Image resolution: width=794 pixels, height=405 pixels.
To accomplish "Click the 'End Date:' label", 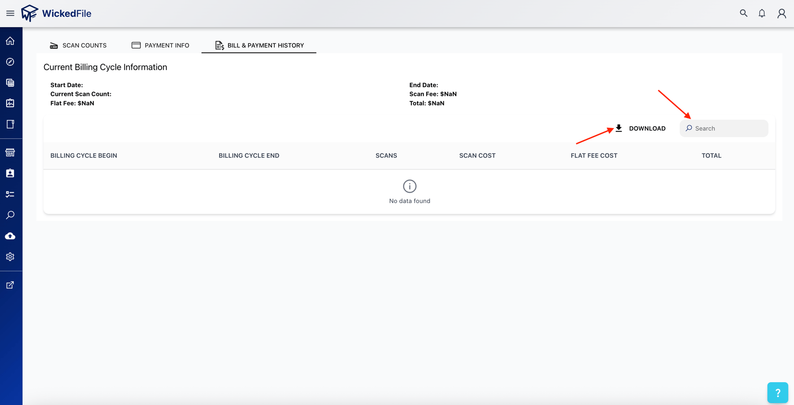I will pyautogui.click(x=424, y=85).
